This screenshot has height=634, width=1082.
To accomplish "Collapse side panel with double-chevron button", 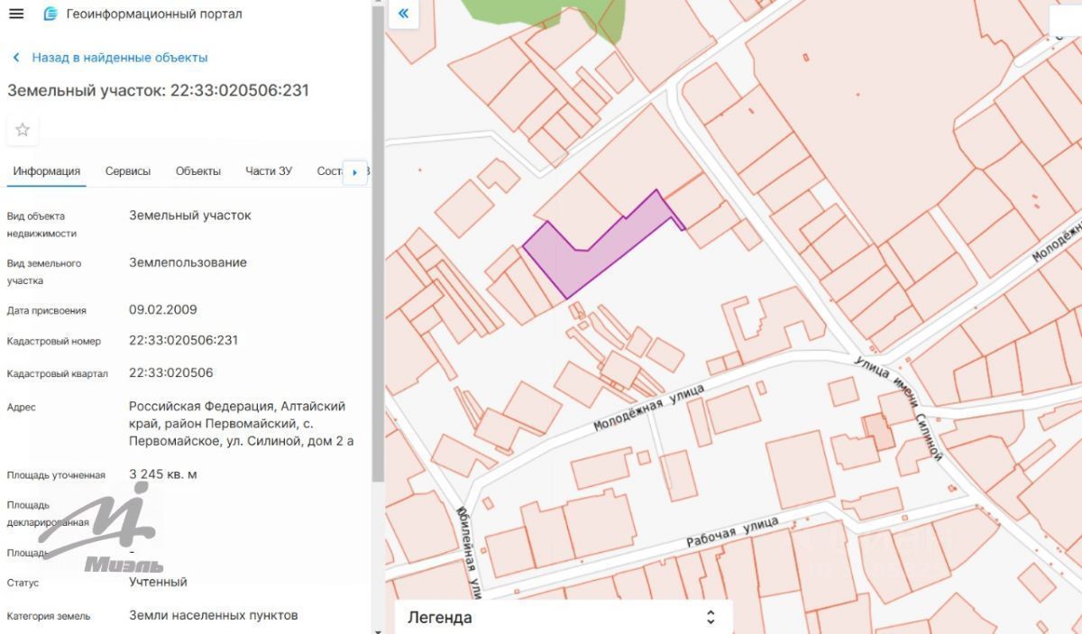I will coord(403,14).
